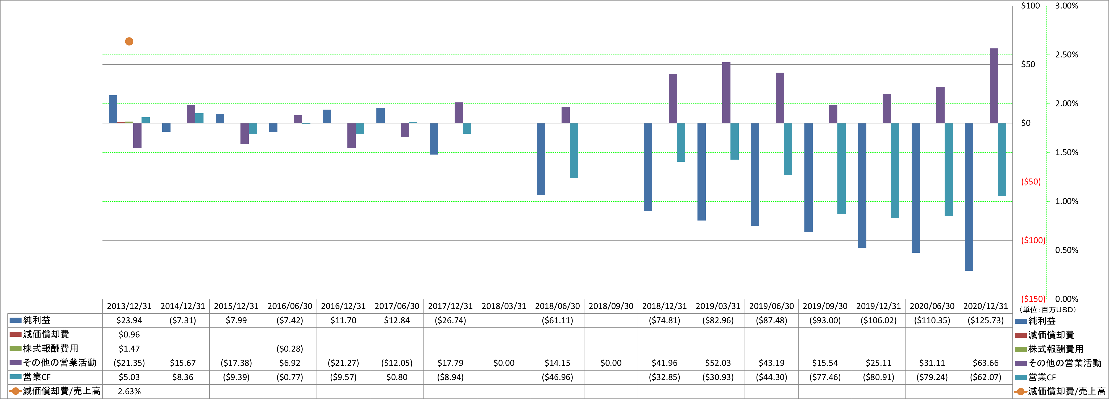Click the blue net income bar for 2020/12/31

tap(969, 197)
